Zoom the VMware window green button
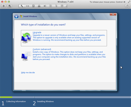Screen dimensions: 131x107 tap(9, 2)
